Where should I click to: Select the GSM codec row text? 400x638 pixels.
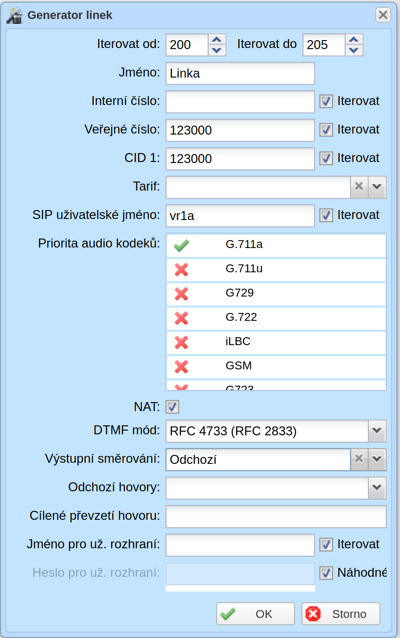click(239, 366)
